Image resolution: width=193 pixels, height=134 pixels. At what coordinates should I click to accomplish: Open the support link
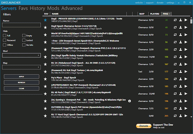pyautogui.click(x=150, y=3)
